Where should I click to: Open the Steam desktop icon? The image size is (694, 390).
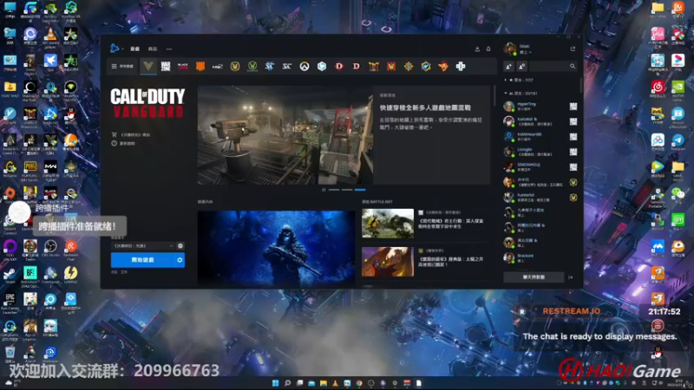[x=10, y=276]
